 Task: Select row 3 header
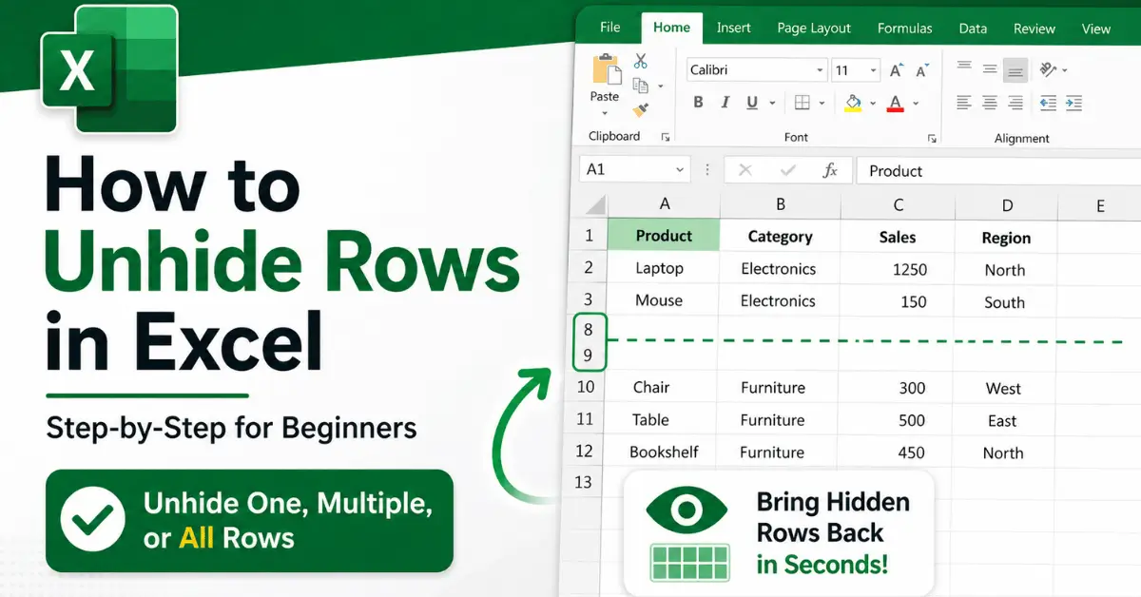click(589, 300)
